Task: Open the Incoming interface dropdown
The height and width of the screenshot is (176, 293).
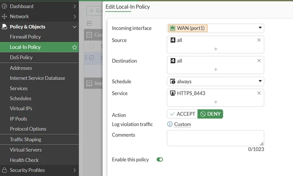Action: (260, 28)
